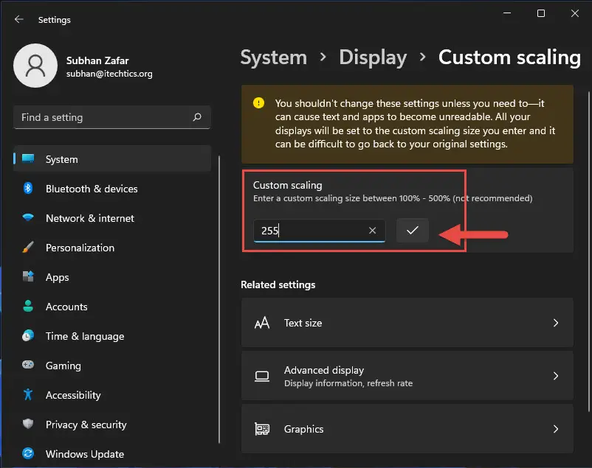Navigate to Display breadcrumb
Image resolution: width=592 pixels, height=468 pixels.
point(373,57)
